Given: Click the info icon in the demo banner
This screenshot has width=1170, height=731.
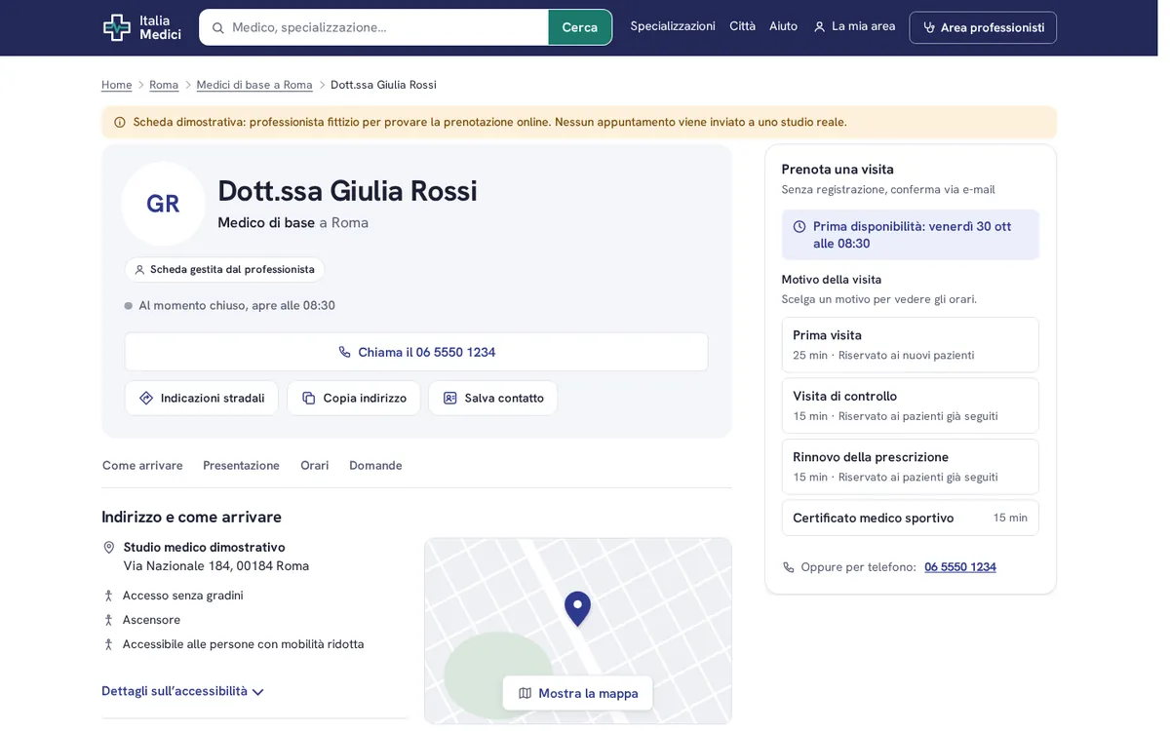Looking at the screenshot, I should (120, 123).
